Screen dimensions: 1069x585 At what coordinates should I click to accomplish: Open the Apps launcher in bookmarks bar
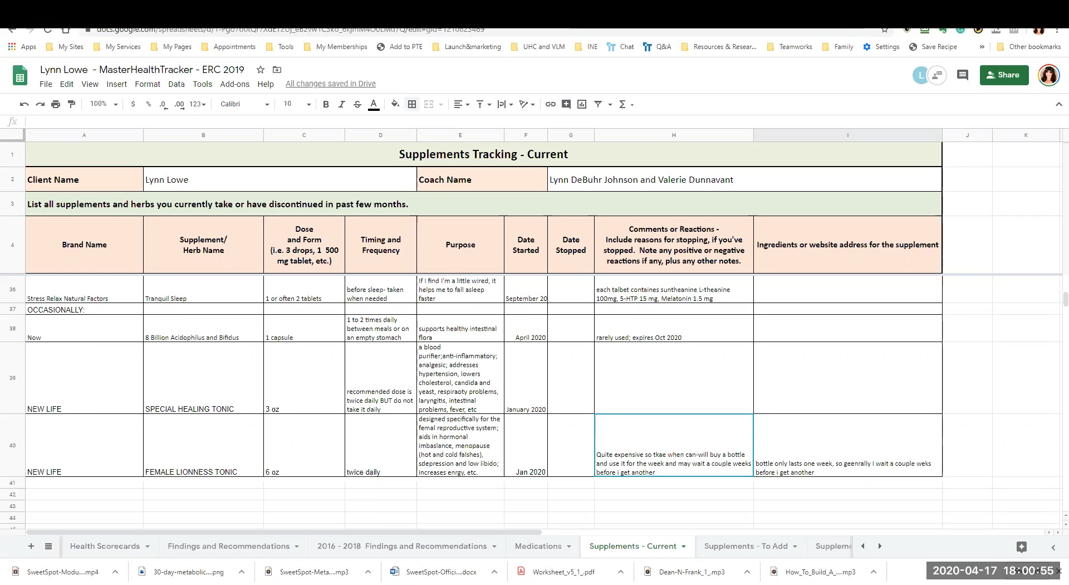click(x=22, y=47)
